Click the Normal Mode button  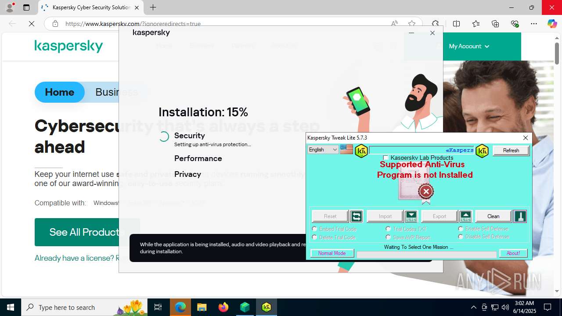point(332,253)
